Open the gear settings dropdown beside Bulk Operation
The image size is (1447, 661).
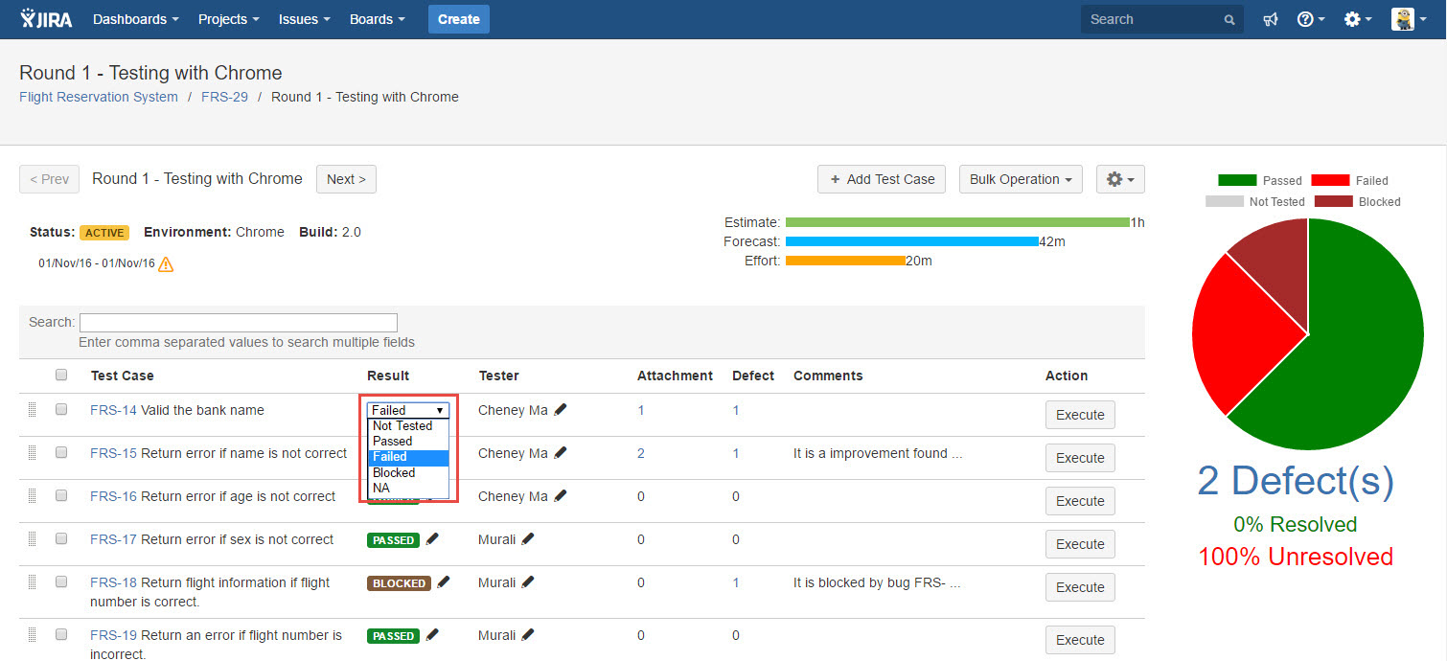point(1120,179)
